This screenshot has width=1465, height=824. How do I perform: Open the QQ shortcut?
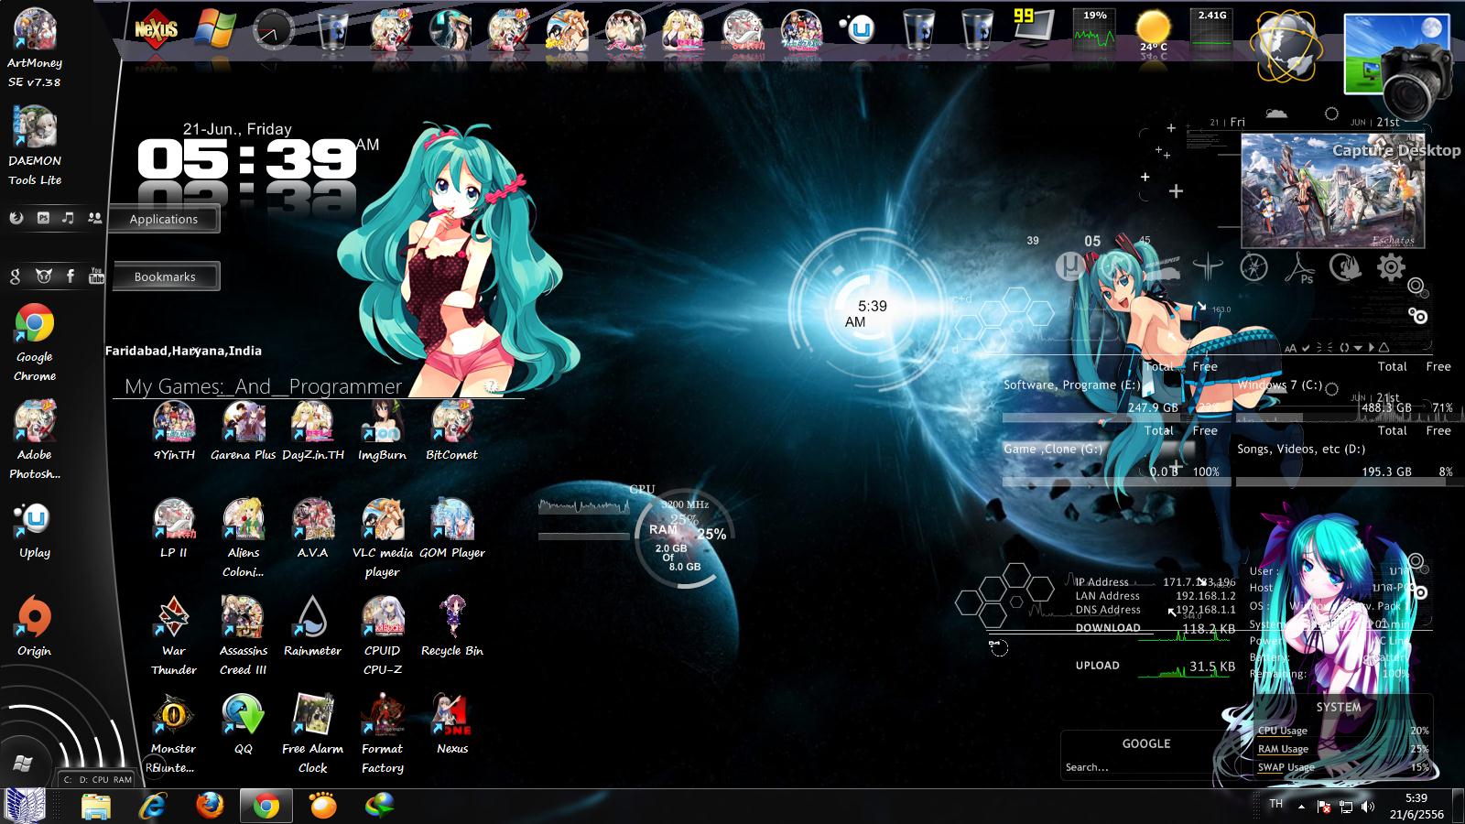(x=244, y=724)
